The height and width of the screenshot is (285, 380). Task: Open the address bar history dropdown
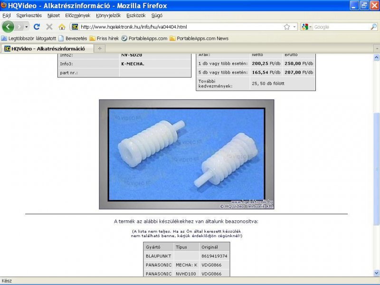pyautogui.click(x=294, y=27)
